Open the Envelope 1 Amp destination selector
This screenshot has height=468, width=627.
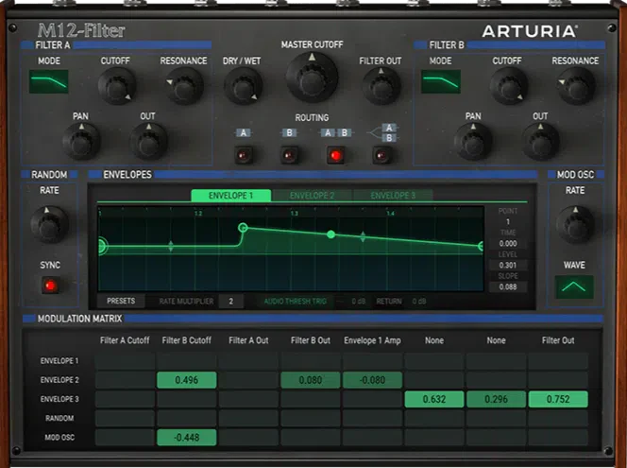tap(372, 340)
